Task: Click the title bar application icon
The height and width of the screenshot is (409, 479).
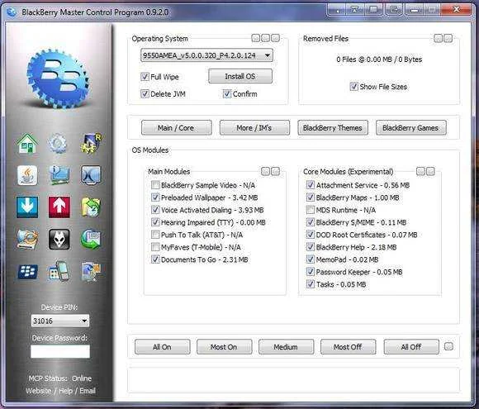Action: (12, 12)
